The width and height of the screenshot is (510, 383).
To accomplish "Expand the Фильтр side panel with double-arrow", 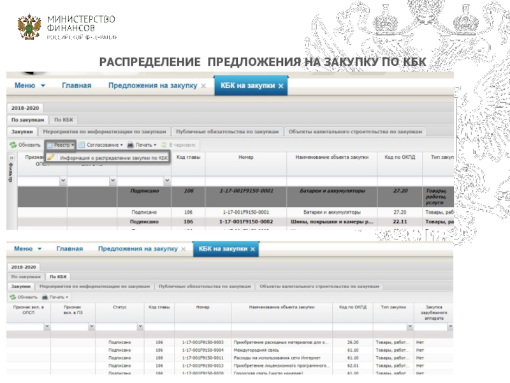I will tap(11, 158).
